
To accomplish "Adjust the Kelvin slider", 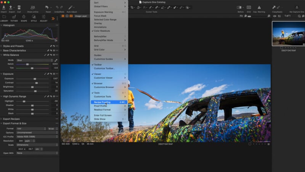I will click(x=27, y=64).
